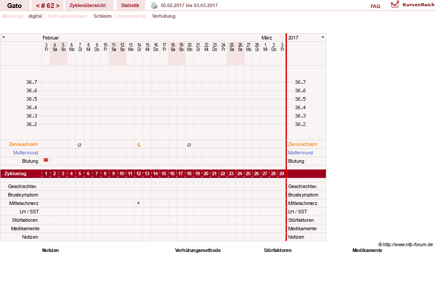Click the Ø mucus symbol on 20. Mo

(189, 145)
